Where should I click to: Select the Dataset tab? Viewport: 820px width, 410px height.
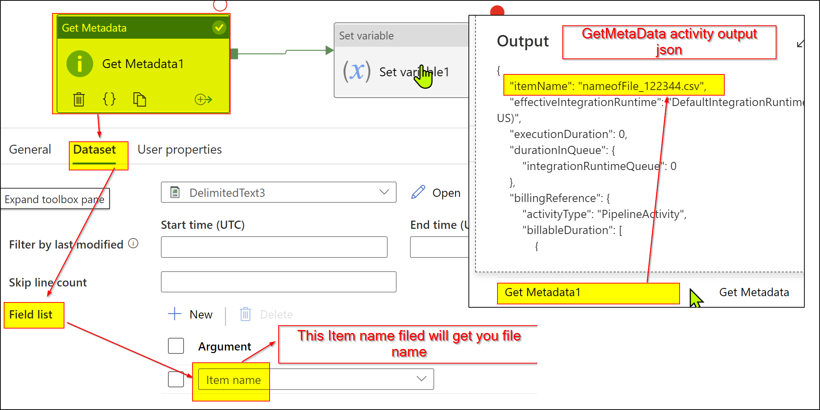(x=95, y=150)
